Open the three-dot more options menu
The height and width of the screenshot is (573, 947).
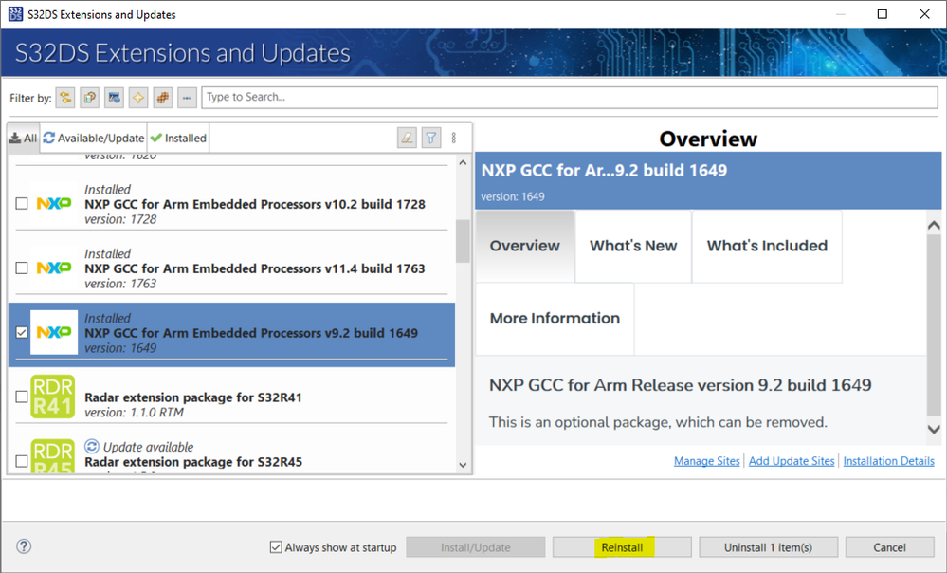point(454,138)
